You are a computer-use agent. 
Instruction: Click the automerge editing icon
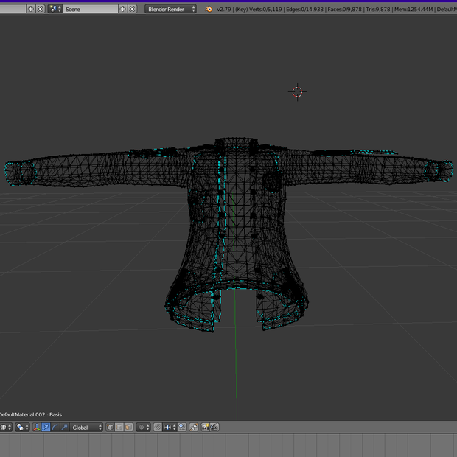[194, 428]
